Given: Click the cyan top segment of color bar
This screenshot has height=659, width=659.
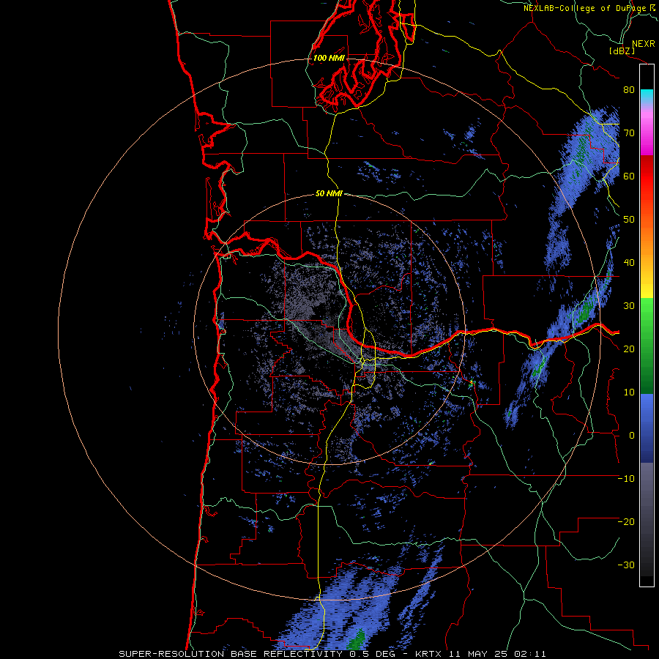Looking at the screenshot, I should pos(647,96).
